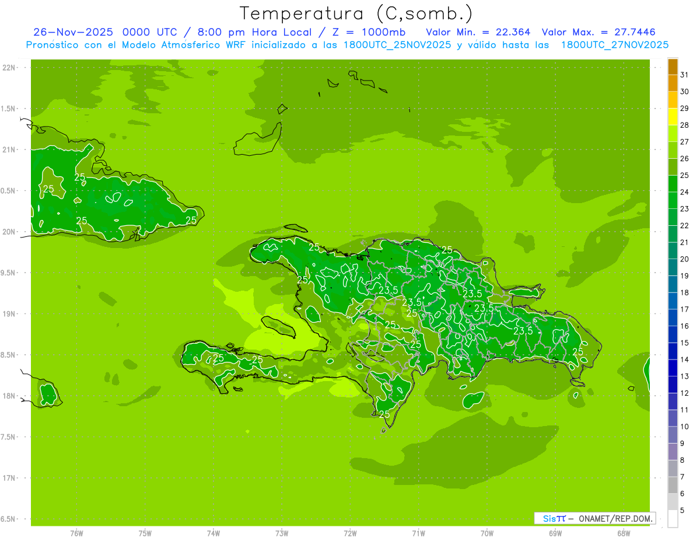The image size is (700, 541).
Task: Click the longitude axis label '70W'
Action: [487, 533]
